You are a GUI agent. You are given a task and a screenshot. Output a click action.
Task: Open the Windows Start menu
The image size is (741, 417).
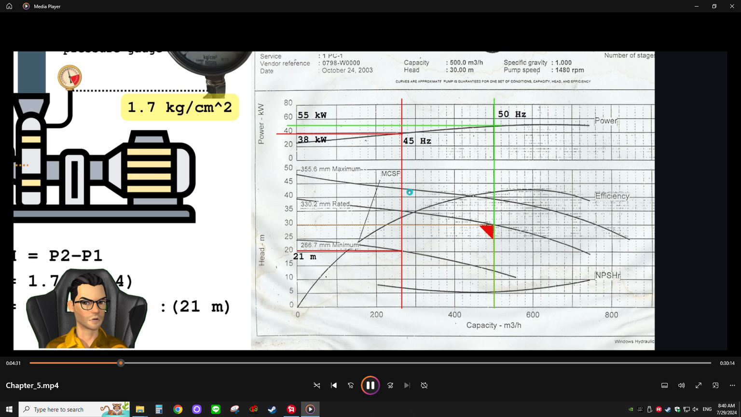pos(9,409)
